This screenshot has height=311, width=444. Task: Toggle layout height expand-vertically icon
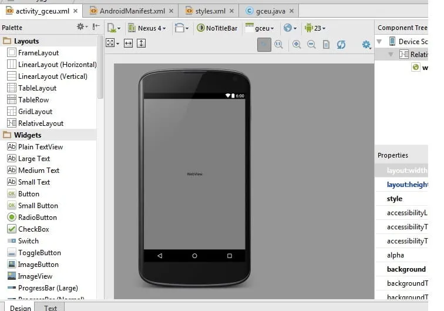pos(141,44)
